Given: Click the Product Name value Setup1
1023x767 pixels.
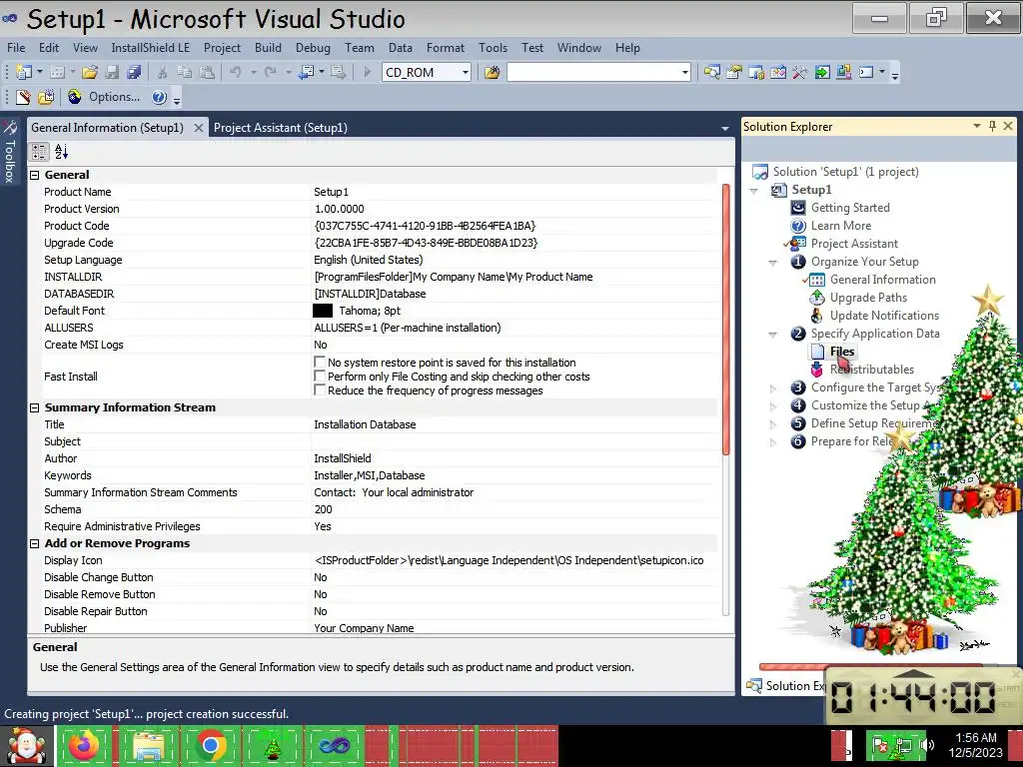Looking at the screenshot, I should tap(332, 192).
